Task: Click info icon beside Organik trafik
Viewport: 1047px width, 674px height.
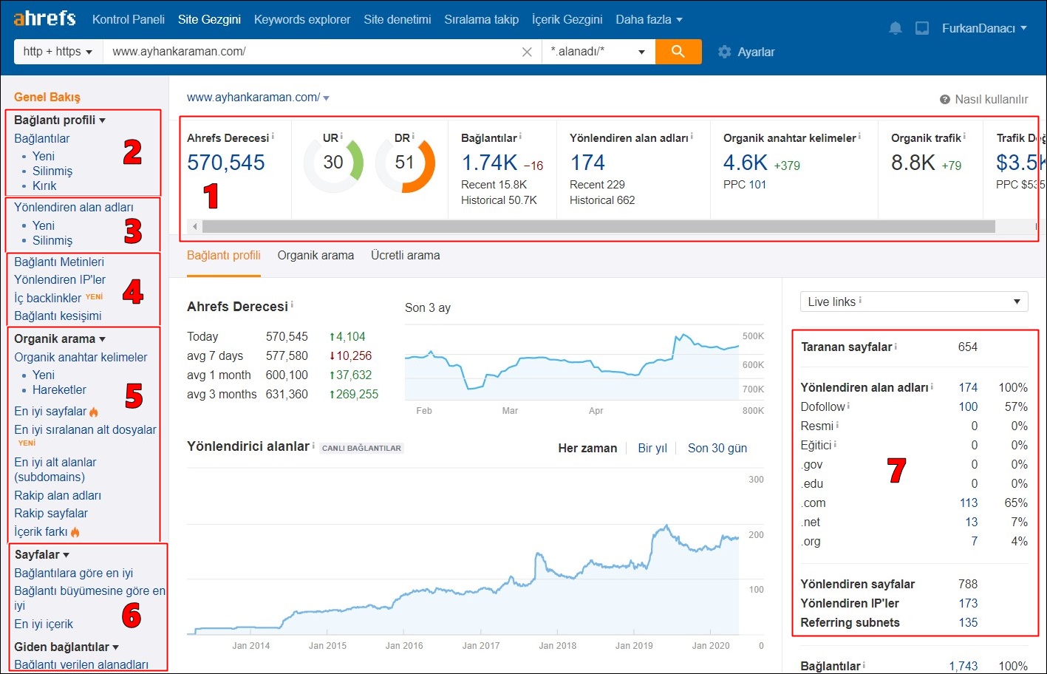Action: [x=964, y=136]
